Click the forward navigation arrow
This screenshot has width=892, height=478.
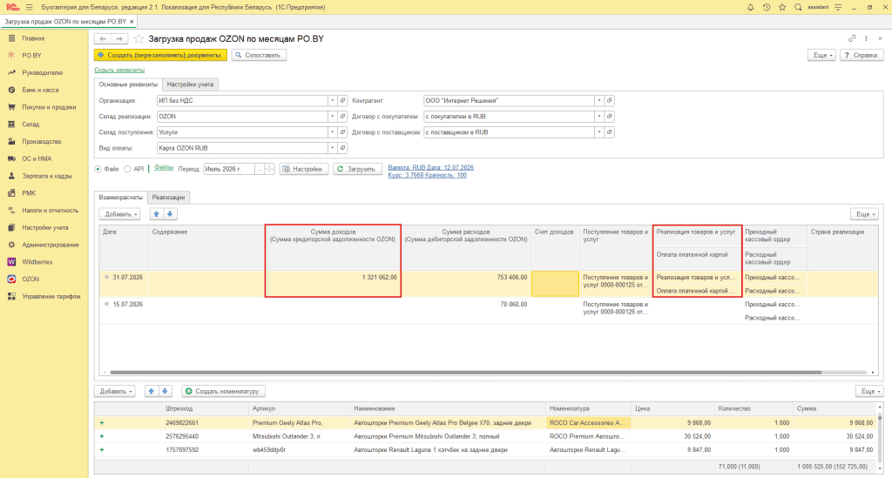pos(119,38)
